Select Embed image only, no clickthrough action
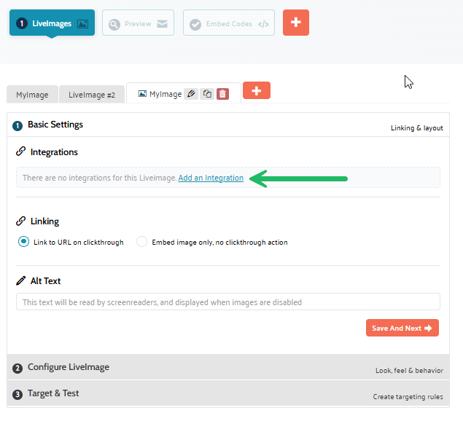This screenshot has height=421, width=463. (x=142, y=242)
